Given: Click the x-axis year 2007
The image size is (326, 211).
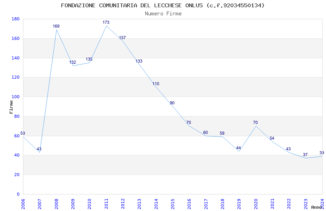Looking at the screenshot, I should point(40,204).
